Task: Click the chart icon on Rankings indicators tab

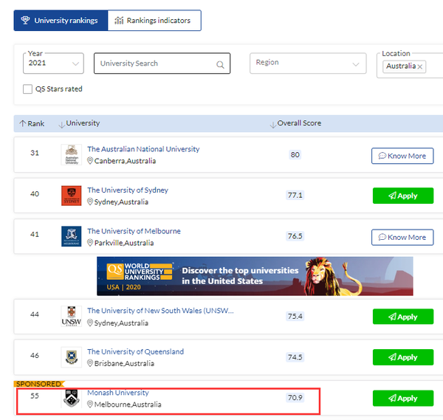Action: click(x=119, y=21)
